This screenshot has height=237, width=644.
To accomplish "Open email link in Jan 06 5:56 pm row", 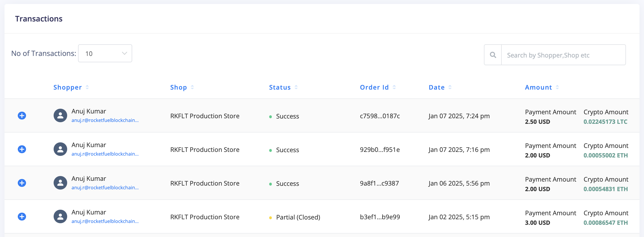I will [x=105, y=188].
